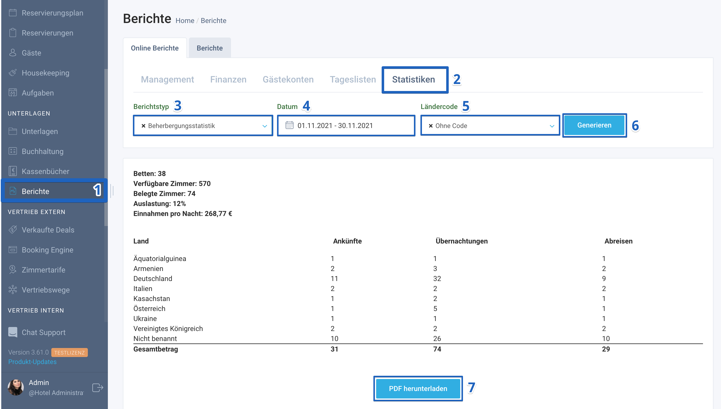
Task: Click the sidebar vertical scrollbar
Action: (x=106, y=147)
